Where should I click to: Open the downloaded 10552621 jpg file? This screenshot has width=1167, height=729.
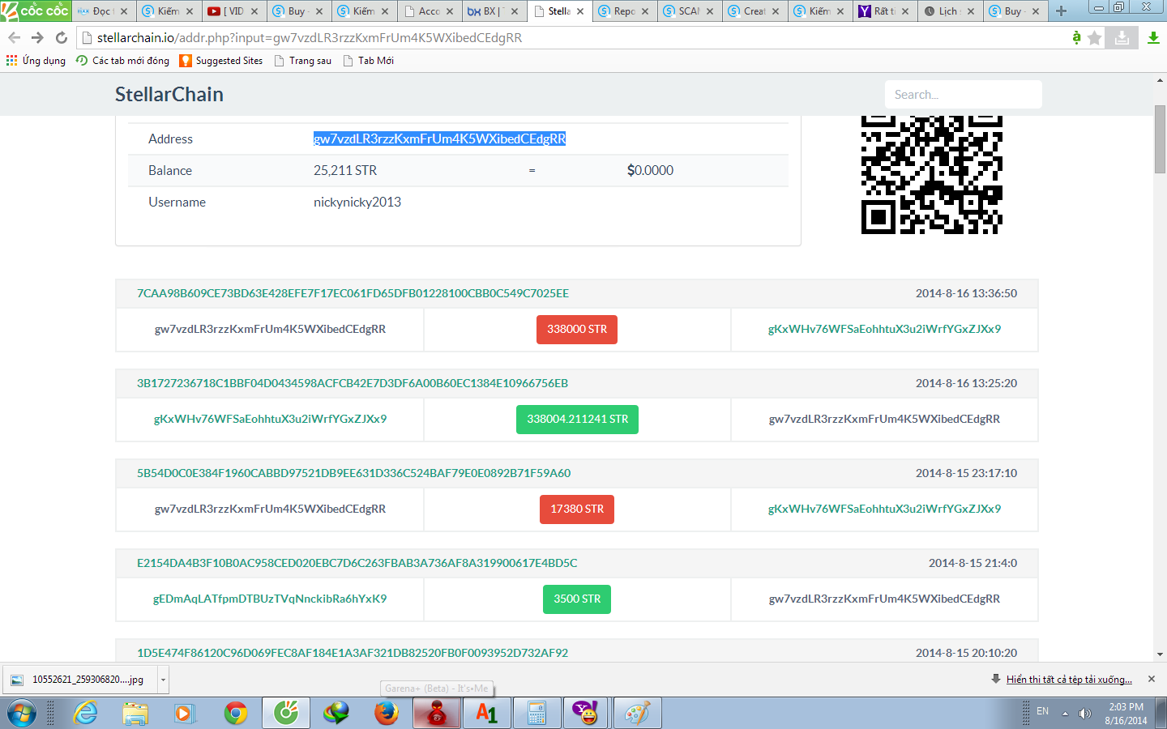[81, 680]
